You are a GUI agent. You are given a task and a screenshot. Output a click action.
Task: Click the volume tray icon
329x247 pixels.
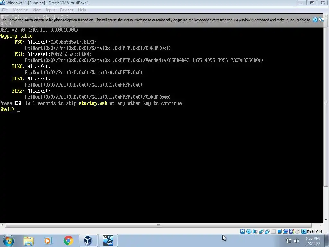point(297,241)
